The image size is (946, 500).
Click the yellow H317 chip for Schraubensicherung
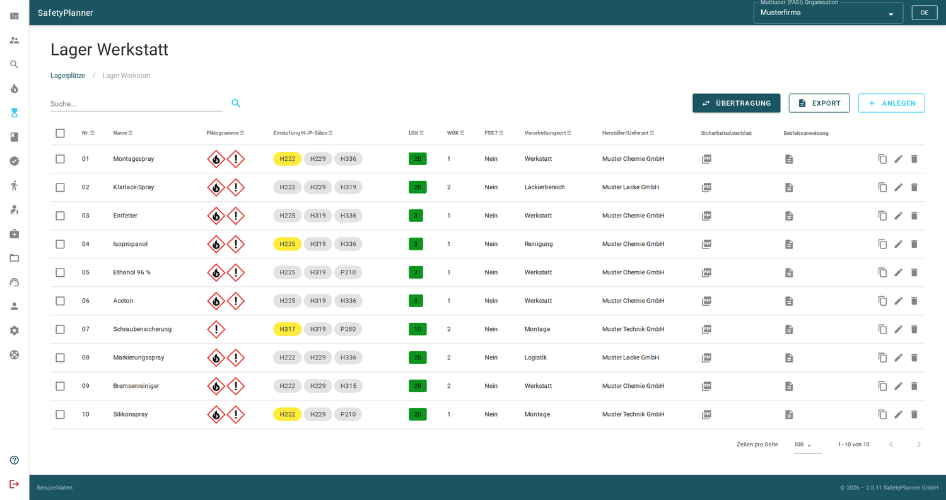pos(288,329)
